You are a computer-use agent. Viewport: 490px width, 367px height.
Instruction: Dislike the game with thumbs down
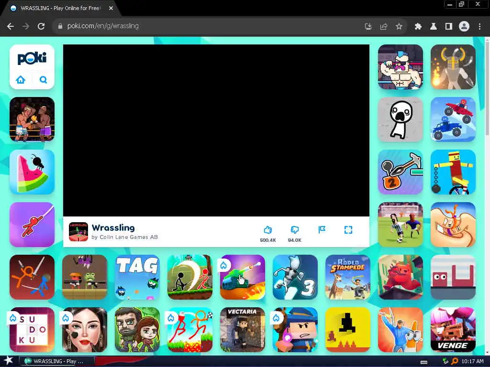tap(294, 230)
